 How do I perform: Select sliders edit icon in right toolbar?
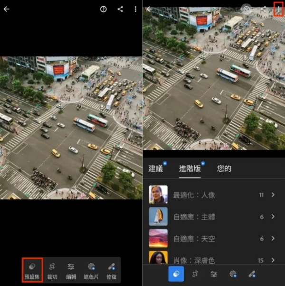(214, 274)
